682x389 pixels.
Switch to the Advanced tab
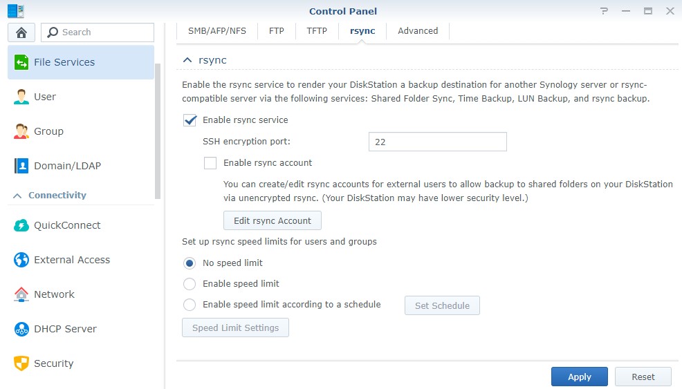click(418, 31)
